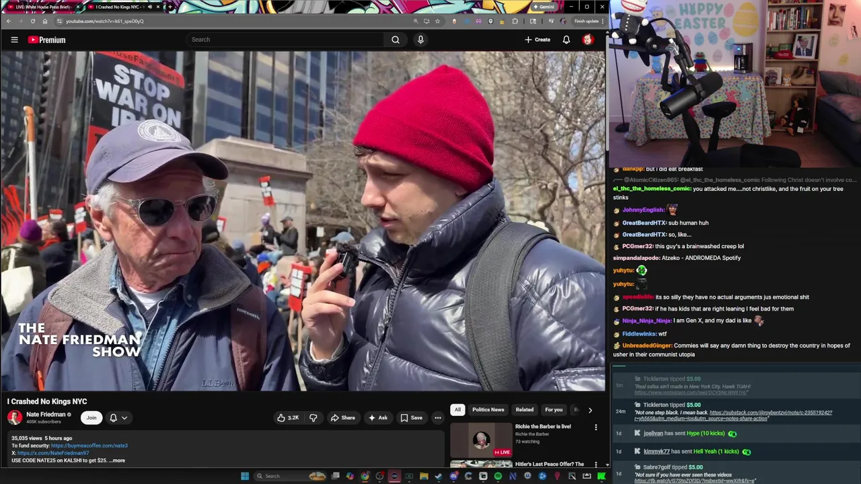Open the YouTube notifications bell in the header

pyautogui.click(x=566, y=40)
